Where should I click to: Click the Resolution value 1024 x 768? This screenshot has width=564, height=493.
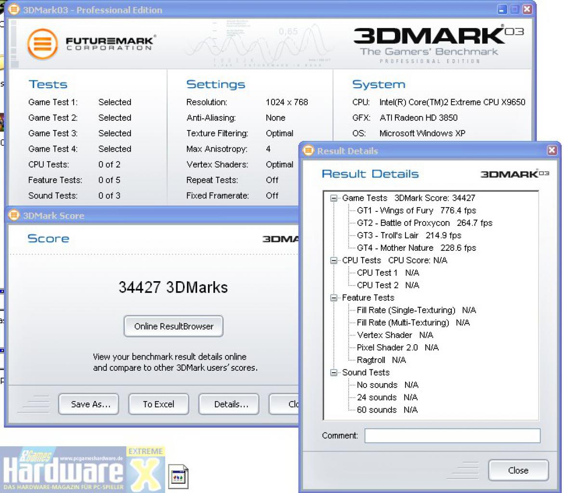click(x=287, y=102)
